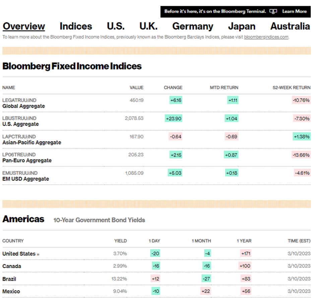Open the EM USD Aggregate index
The height and width of the screenshot is (301, 315).
pyautogui.click(x=26, y=179)
